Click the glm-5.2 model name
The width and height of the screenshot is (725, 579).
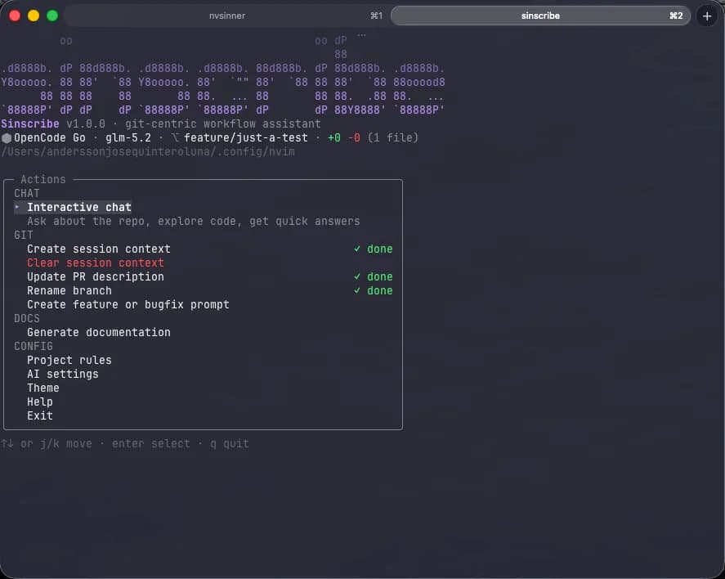click(128, 138)
